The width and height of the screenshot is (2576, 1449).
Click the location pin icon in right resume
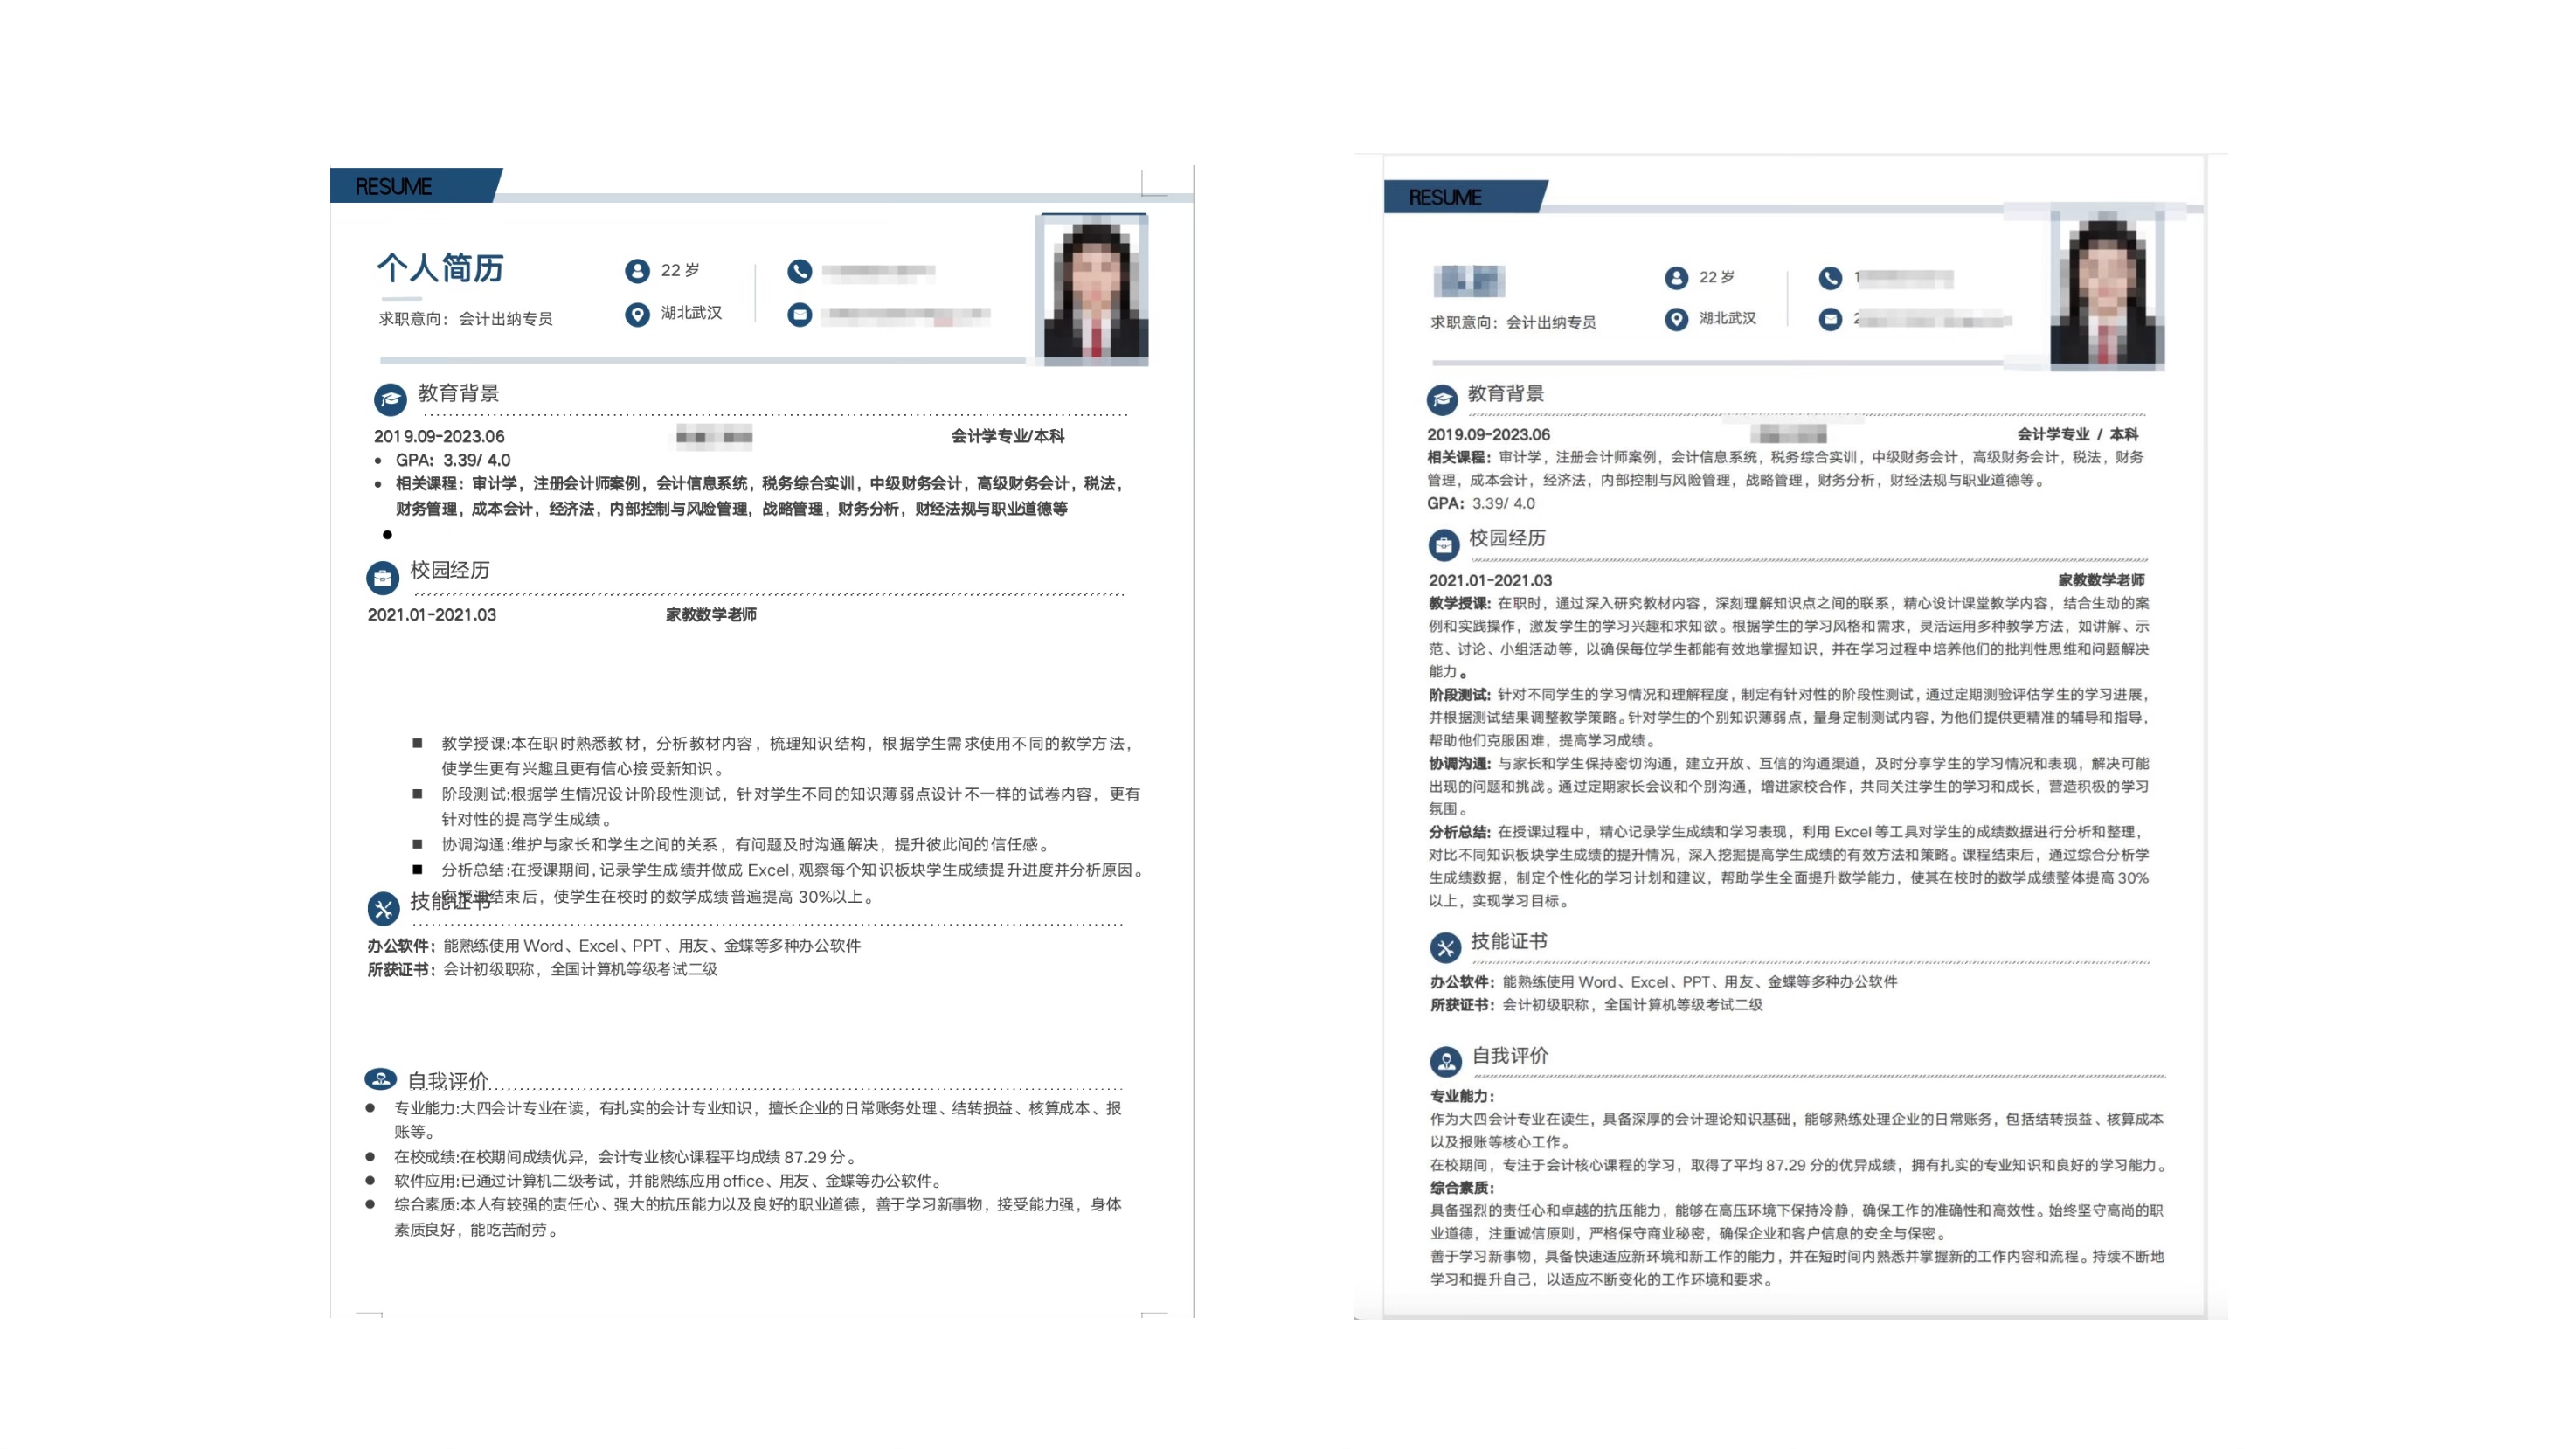1676,319
